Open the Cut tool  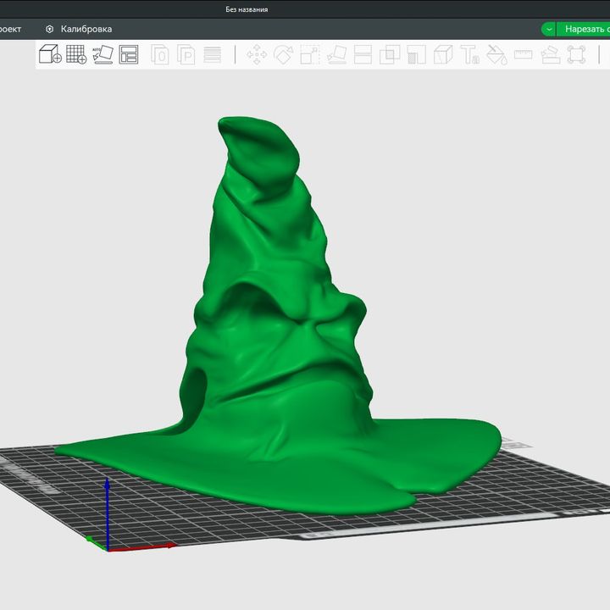click(363, 55)
